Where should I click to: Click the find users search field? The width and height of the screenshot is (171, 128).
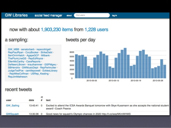pos(92,15)
